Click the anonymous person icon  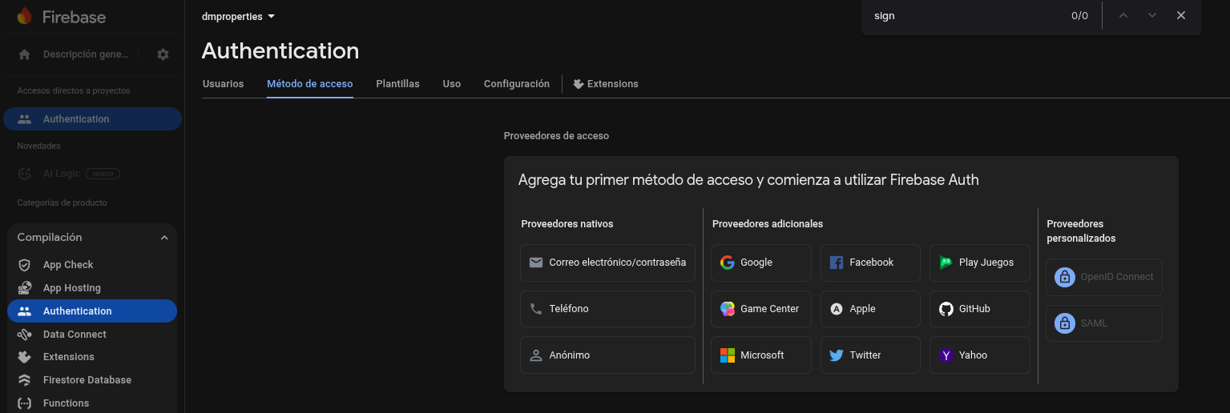(536, 355)
